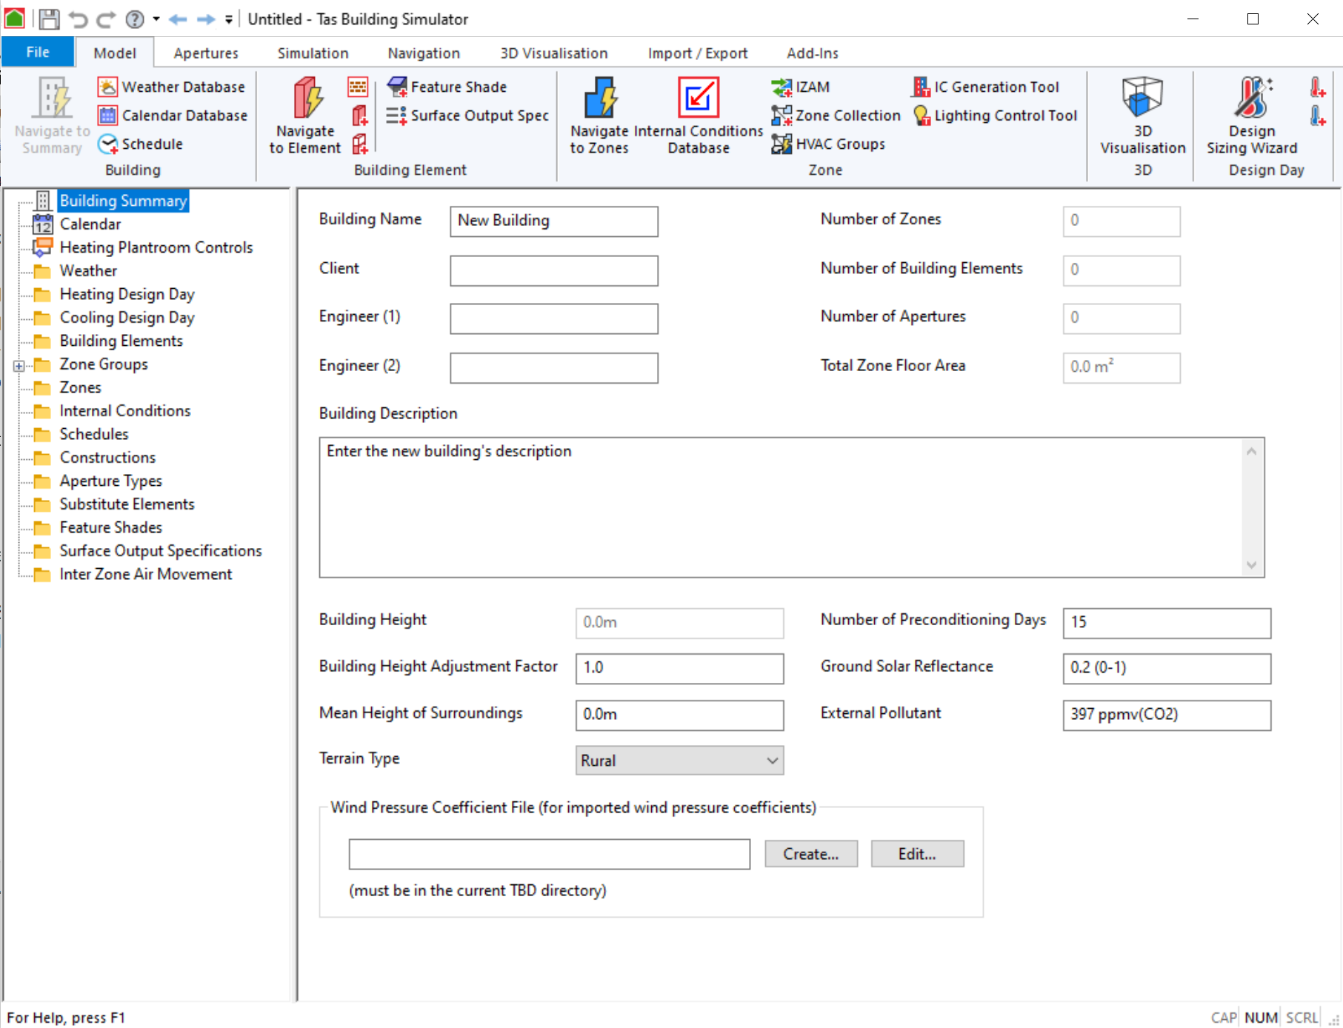The width and height of the screenshot is (1343, 1028).
Task: Open Zone Collection tool
Action: click(x=836, y=116)
